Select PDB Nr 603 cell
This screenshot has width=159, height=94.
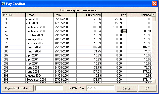tap(14, 76)
